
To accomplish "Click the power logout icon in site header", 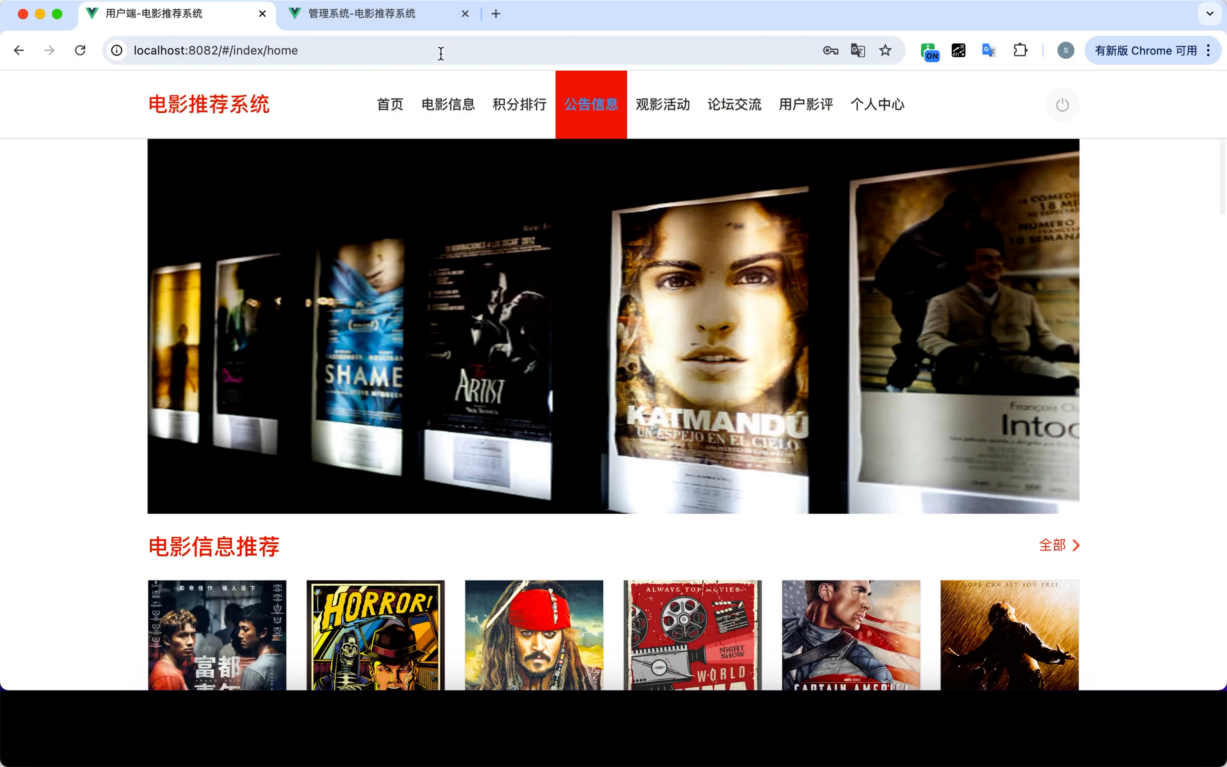I will tap(1062, 105).
